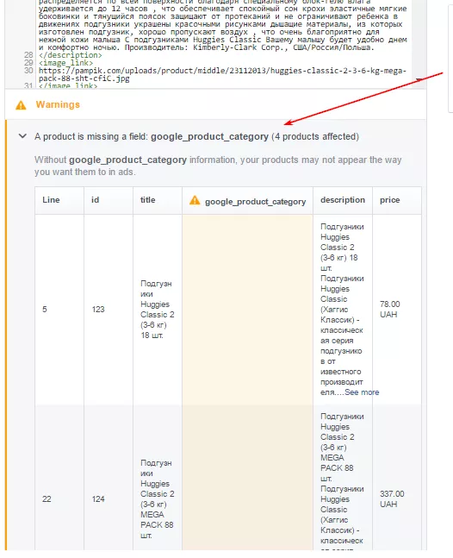Click the 'Without google_product_category information' explanation text
The height and width of the screenshot is (558, 453).
coord(218,166)
